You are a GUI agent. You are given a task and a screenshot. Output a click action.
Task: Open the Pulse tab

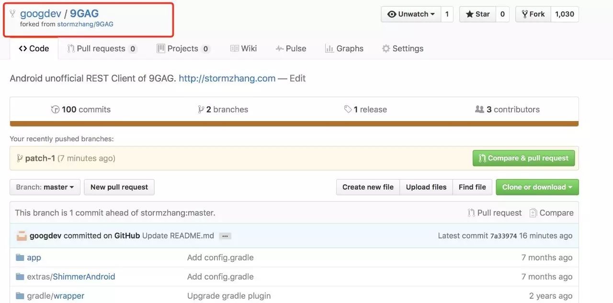pos(291,48)
